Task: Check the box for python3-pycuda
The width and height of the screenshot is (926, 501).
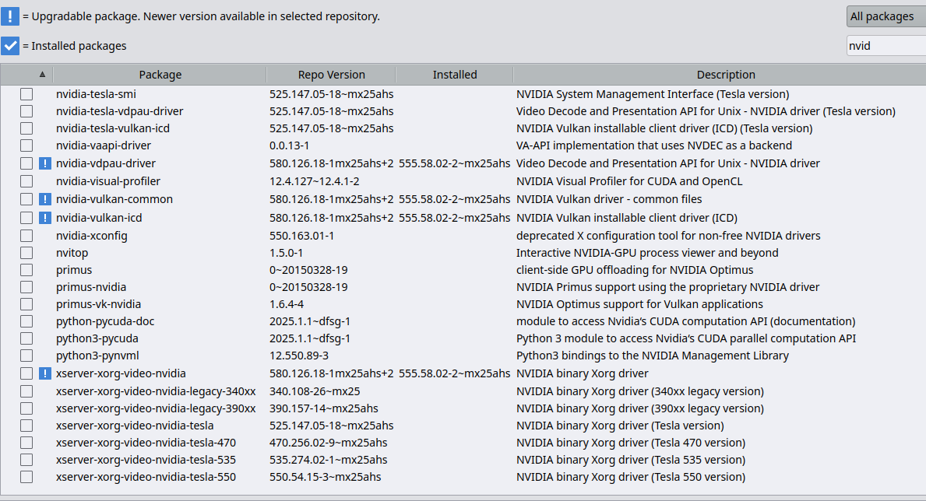Action: (x=26, y=338)
